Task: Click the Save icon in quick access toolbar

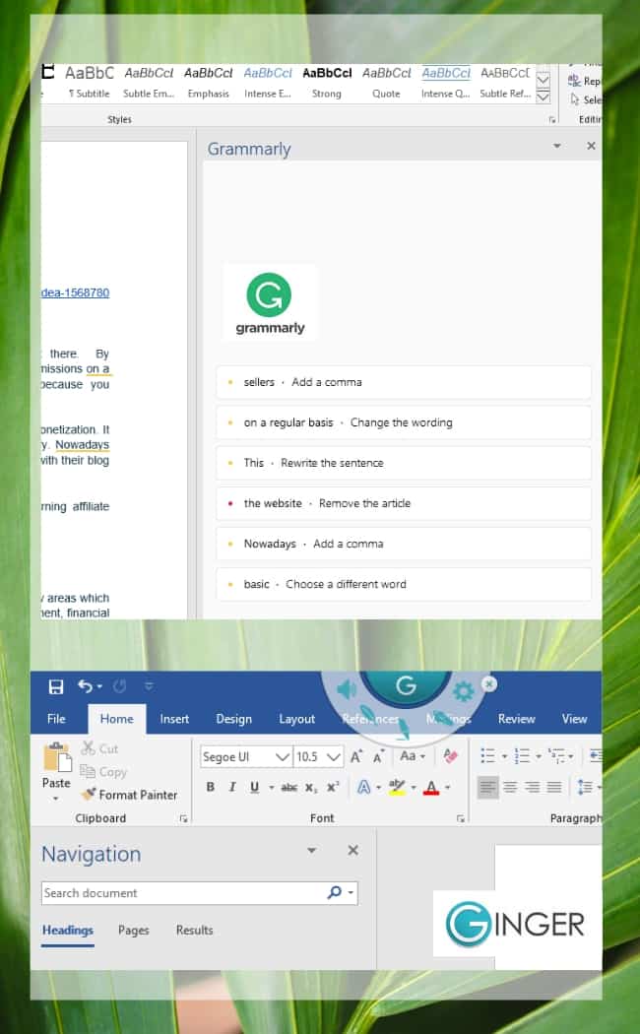Action: click(x=56, y=686)
